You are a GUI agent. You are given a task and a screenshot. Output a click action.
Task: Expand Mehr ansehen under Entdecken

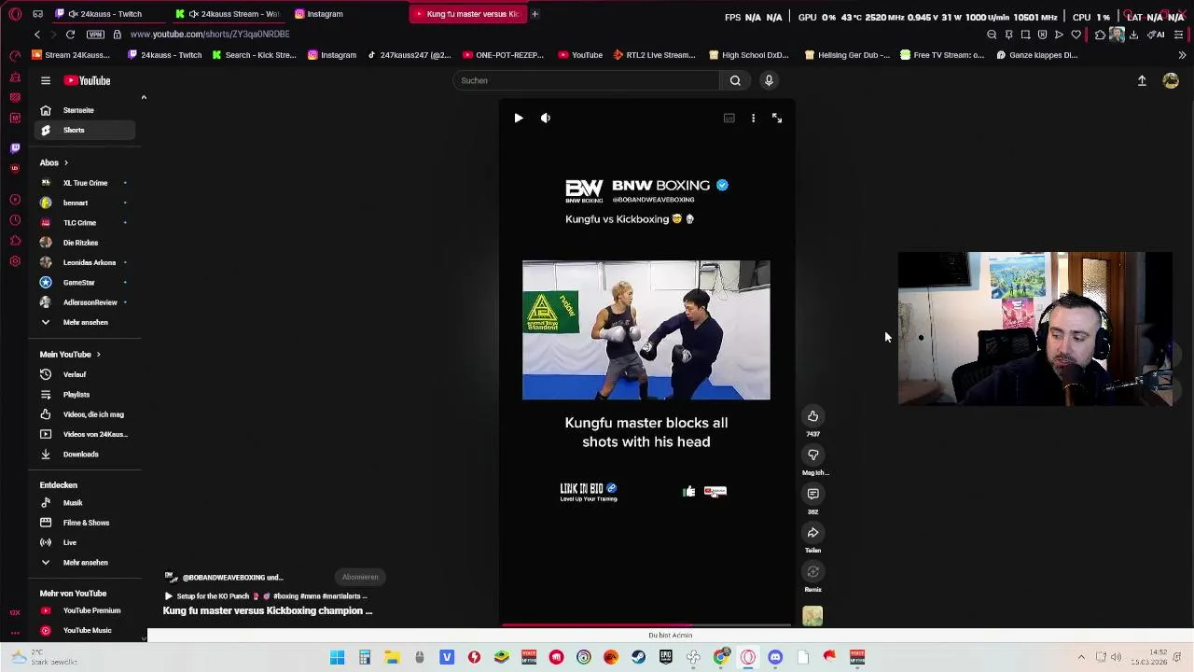[86, 562]
